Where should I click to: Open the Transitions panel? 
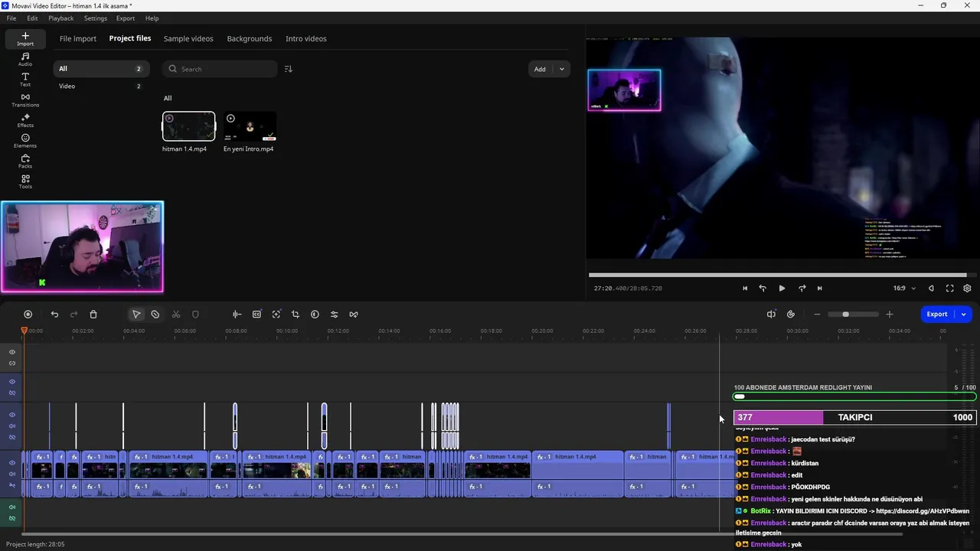click(25, 100)
